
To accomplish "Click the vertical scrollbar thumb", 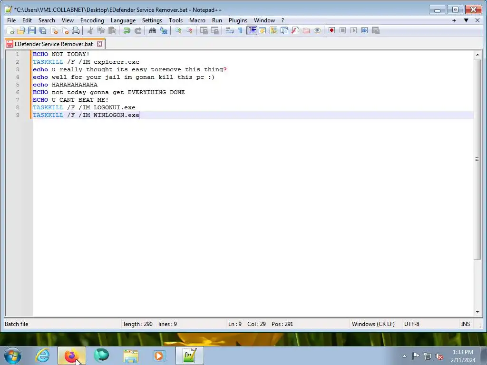I will coord(477,159).
